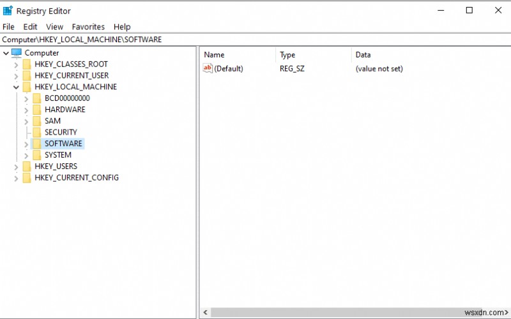This screenshot has width=511, height=319.
Task: Click the Registry Editor title bar icon
Action: pos(8,10)
